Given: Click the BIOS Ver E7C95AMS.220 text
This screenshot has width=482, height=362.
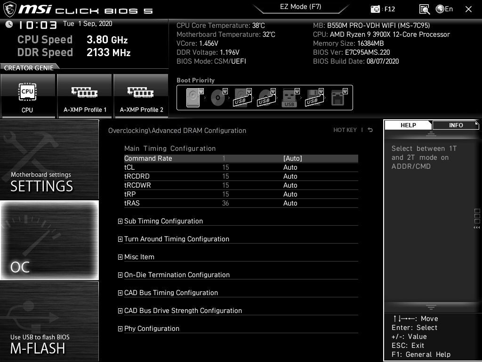Looking at the screenshot, I should tap(351, 52).
